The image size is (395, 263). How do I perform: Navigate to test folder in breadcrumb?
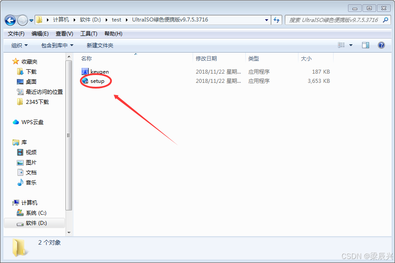[116, 20]
